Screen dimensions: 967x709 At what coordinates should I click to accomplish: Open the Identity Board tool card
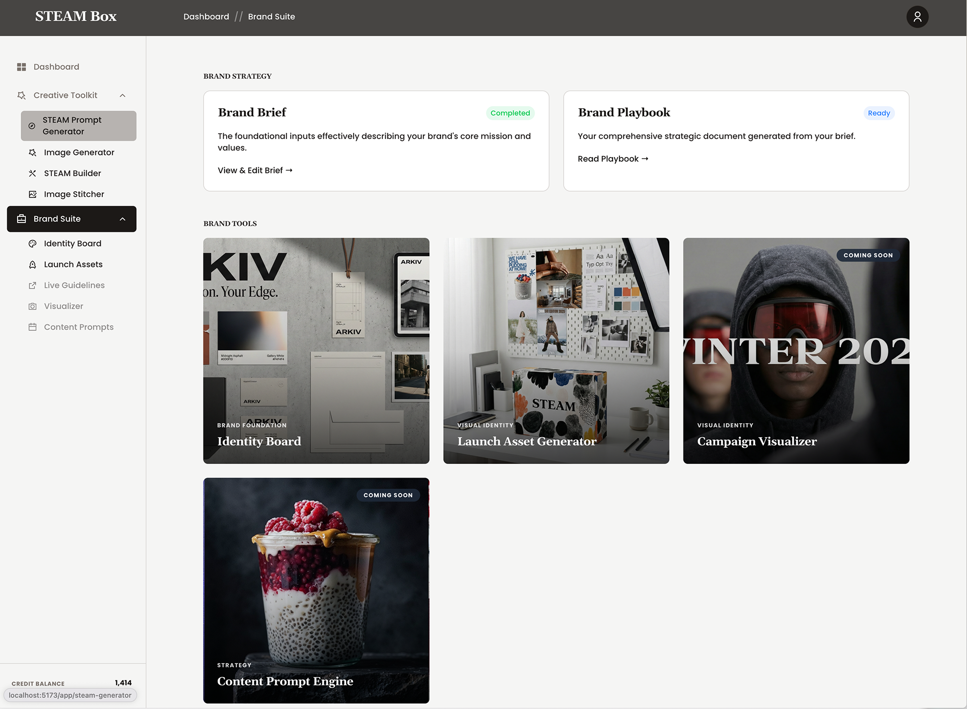[316, 351]
